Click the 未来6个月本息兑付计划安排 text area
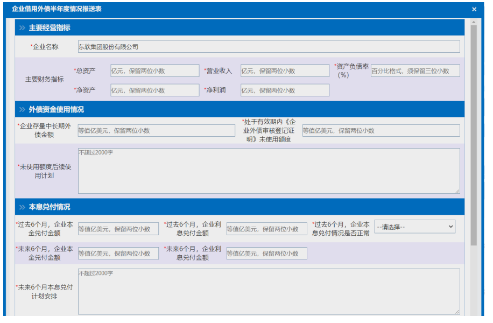The image size is (493, 323). click(269, 291)
